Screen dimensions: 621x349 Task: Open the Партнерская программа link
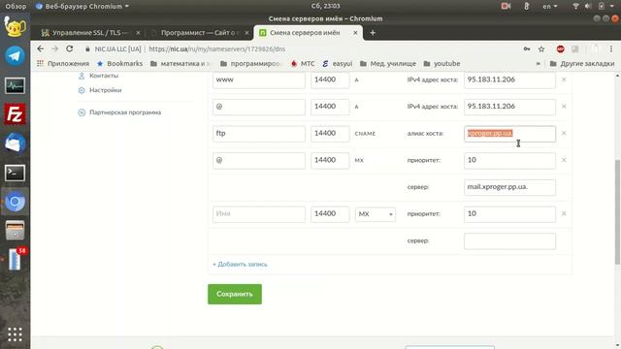point(125,112)
